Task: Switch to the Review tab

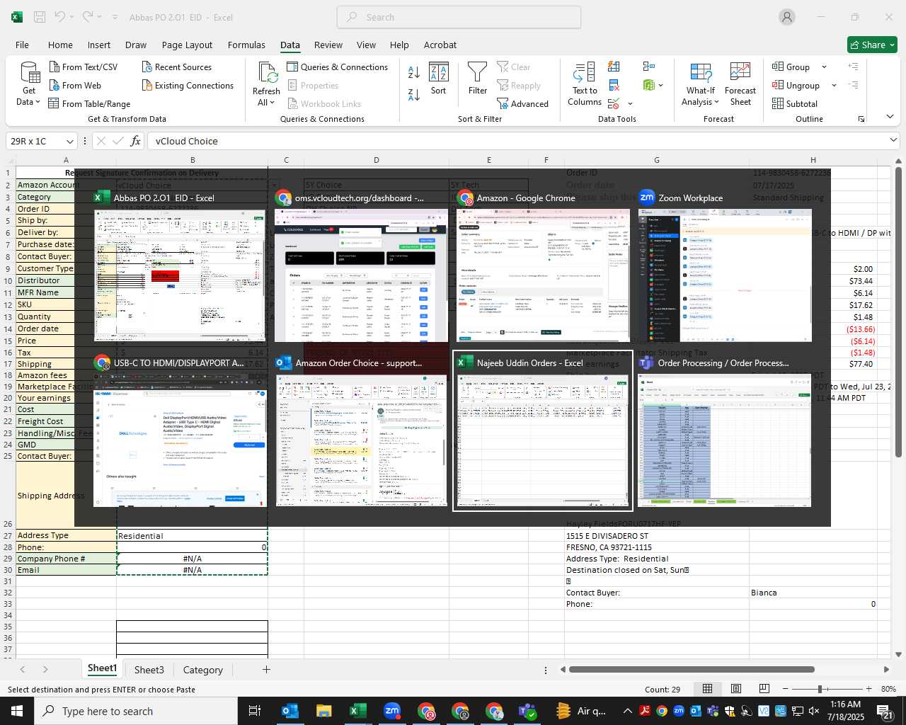Action: 328,45
